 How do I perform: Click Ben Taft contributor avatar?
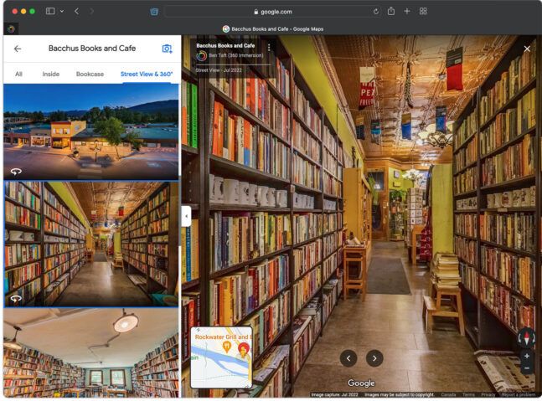[202, 55]
